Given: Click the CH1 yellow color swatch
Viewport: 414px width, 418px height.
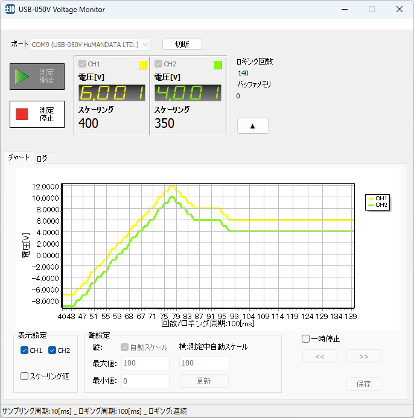Looking at the screenshot, I should click(142, 65).
